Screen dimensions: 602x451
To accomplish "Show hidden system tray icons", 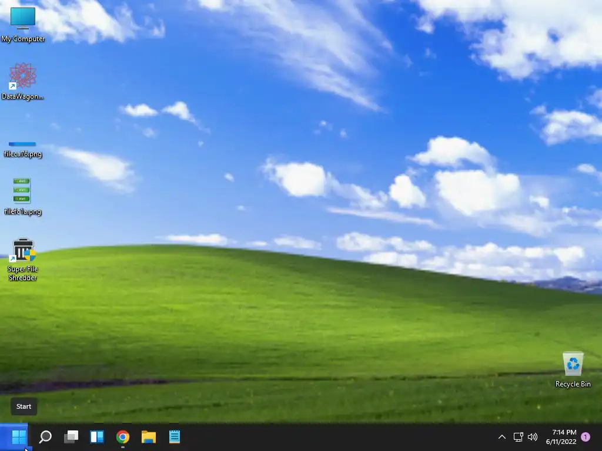I will tap(502, 437).
